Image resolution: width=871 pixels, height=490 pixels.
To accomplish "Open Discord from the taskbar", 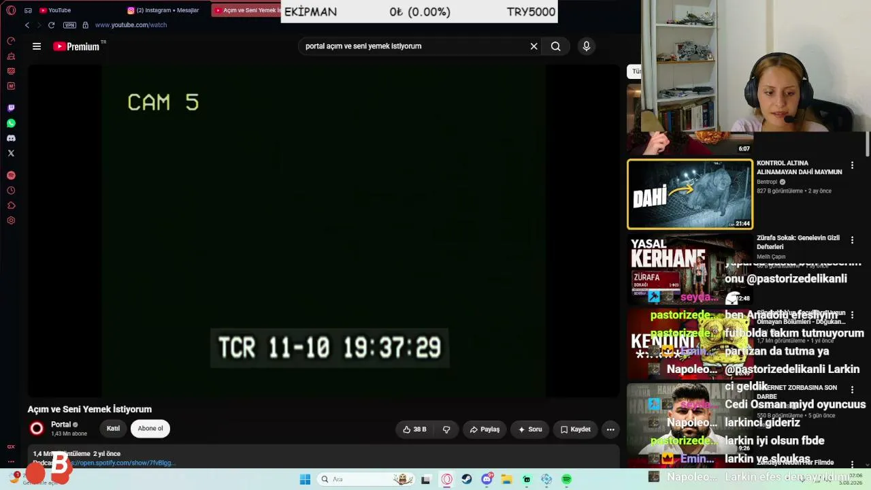I will [x=487, y=480].
